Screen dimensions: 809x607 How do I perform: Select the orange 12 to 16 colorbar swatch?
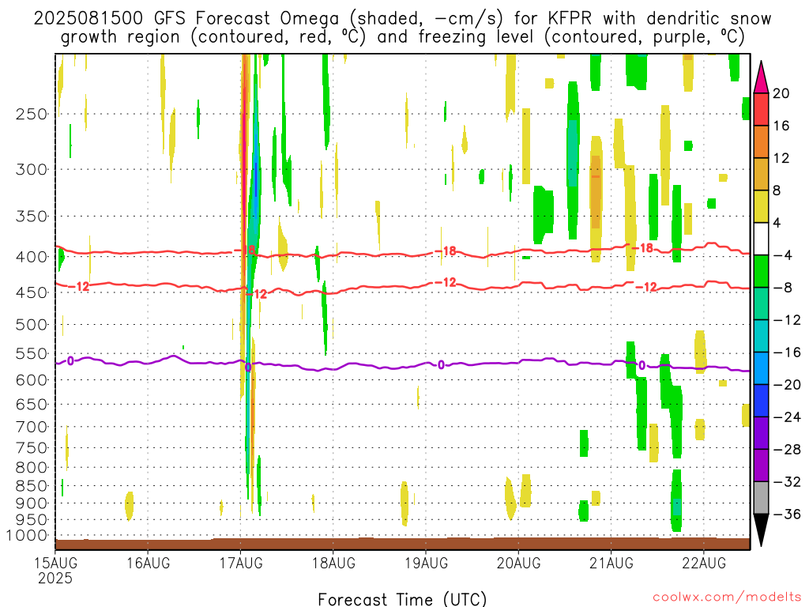[x=761, y=142]
